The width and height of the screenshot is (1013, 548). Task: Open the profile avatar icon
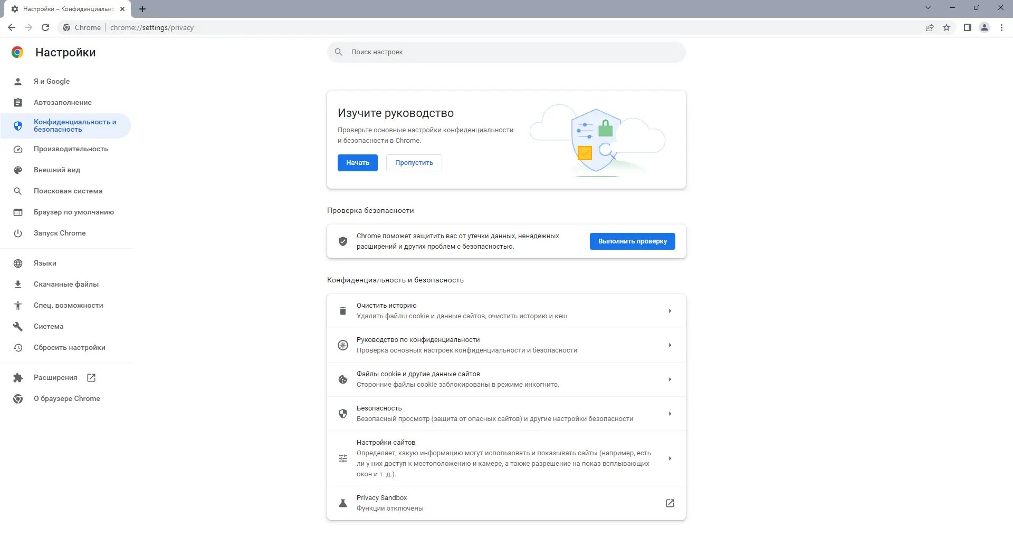[985, 27]
